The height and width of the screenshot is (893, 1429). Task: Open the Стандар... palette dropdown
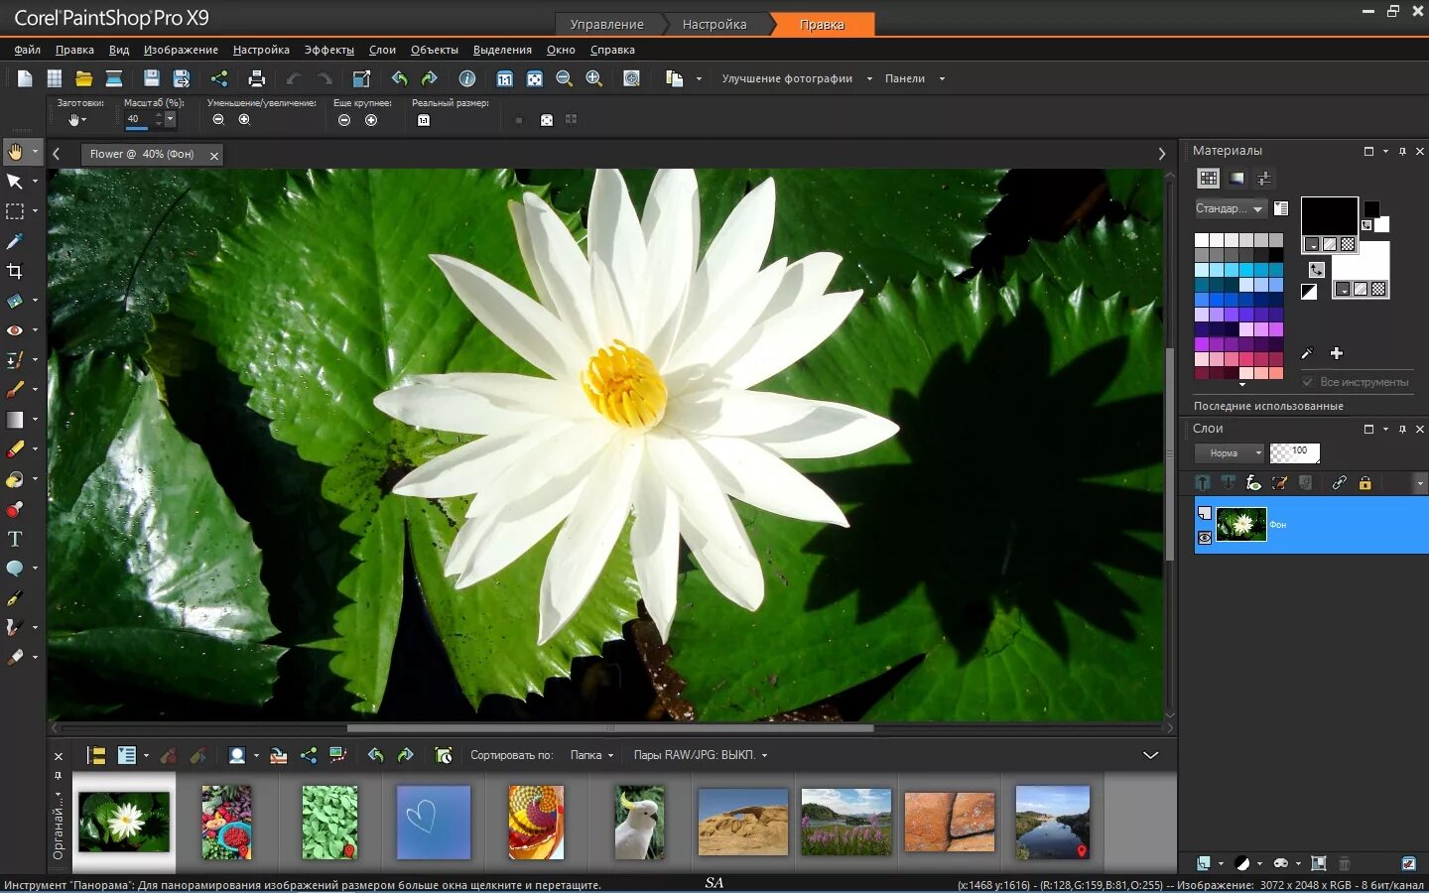pos(1231,208)
